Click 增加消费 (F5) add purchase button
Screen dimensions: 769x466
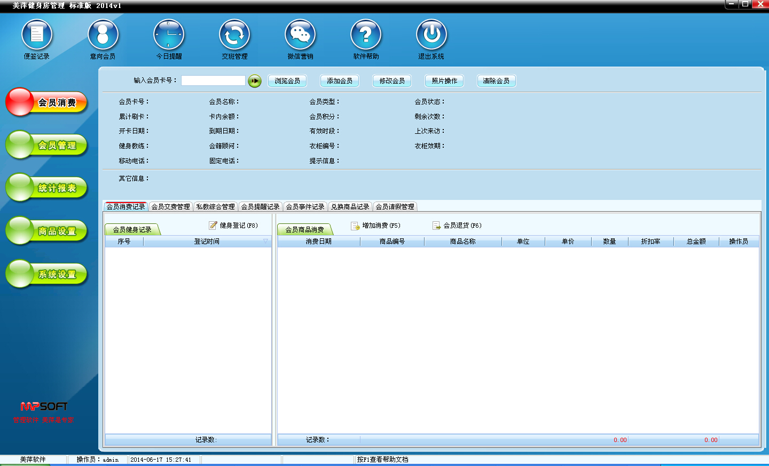tap(376, 226)
